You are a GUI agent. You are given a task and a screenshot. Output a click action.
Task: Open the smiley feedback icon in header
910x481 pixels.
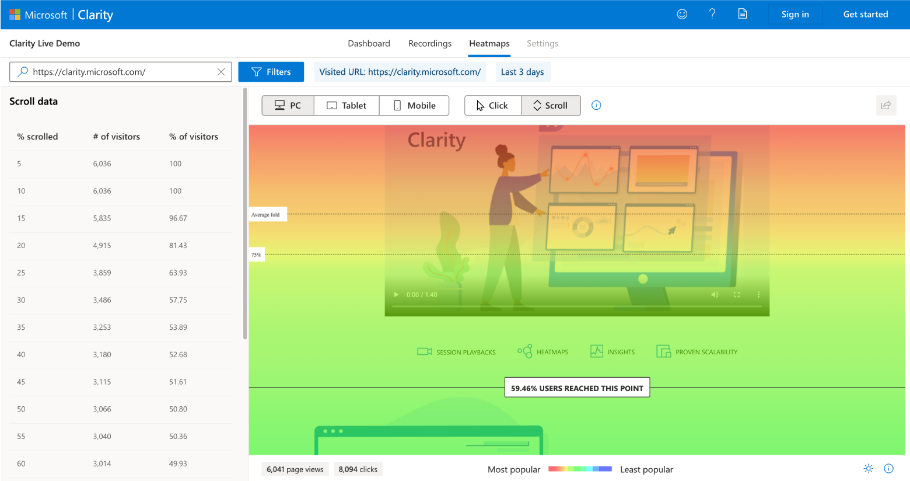pos(682,13)
